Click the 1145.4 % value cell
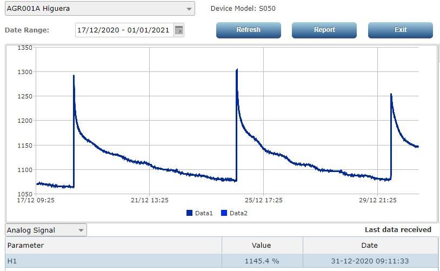The image size is (440, 271). pos(262,261)
